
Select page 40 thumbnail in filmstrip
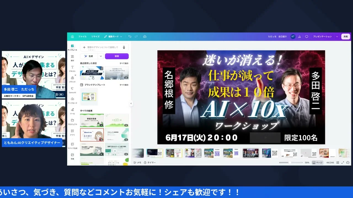(174, 153)
